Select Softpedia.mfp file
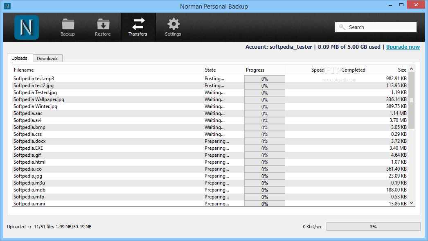Image resolution: width=428 pixels, height=241 pixels. coord(29,197)
